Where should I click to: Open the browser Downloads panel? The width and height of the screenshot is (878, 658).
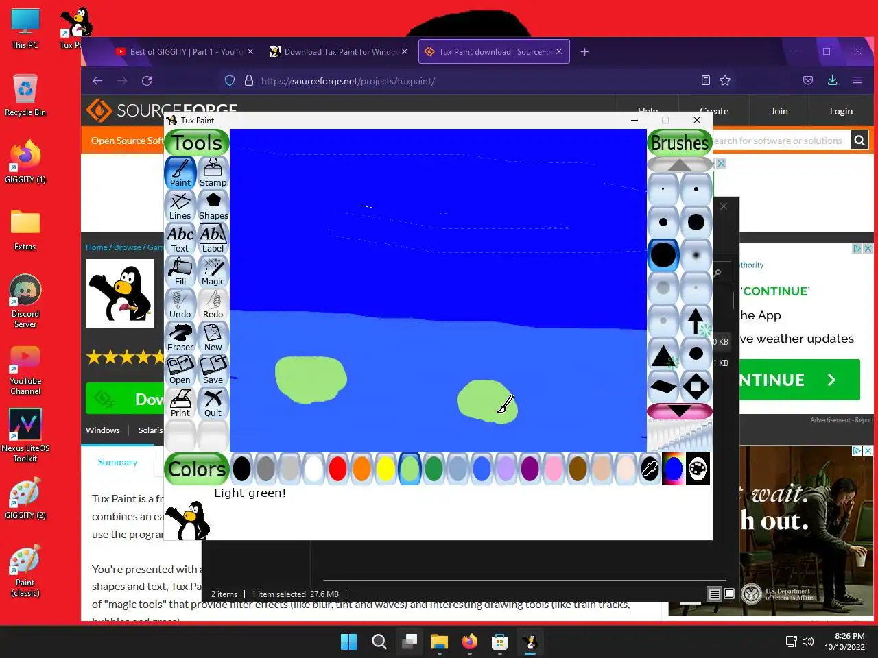click(832, 80)
